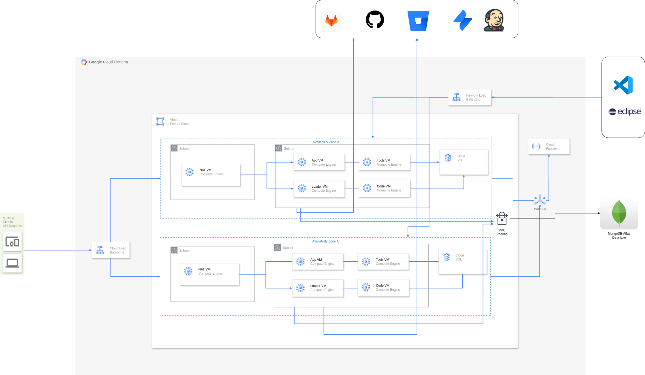This screenshot has height=375, width=645.
Task: Click bottom zone NAT VM chip icon
Action: [x=188, y=271]
